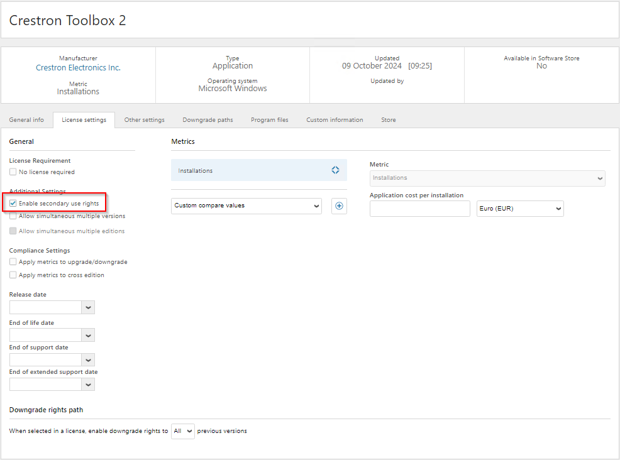Open the Euro (EUR) currency dropdown
The width and height of the screenshot is (620, 460).
[x=520, y=209]
